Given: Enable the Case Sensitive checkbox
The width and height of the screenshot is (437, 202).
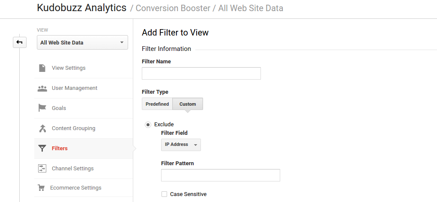Looking at the screenshot, I should pos(165,194).
